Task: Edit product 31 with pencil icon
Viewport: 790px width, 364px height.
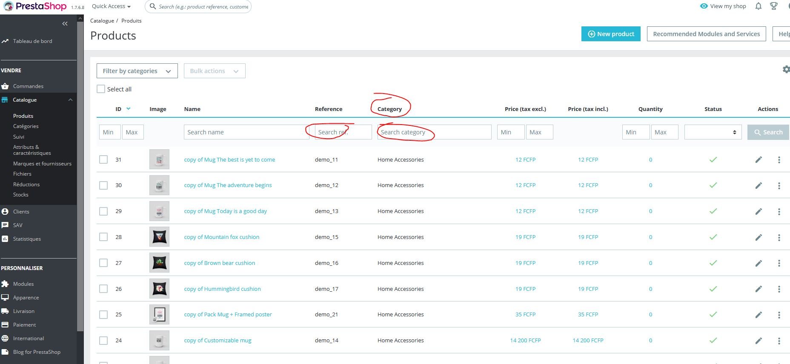Action: (759, 160)
